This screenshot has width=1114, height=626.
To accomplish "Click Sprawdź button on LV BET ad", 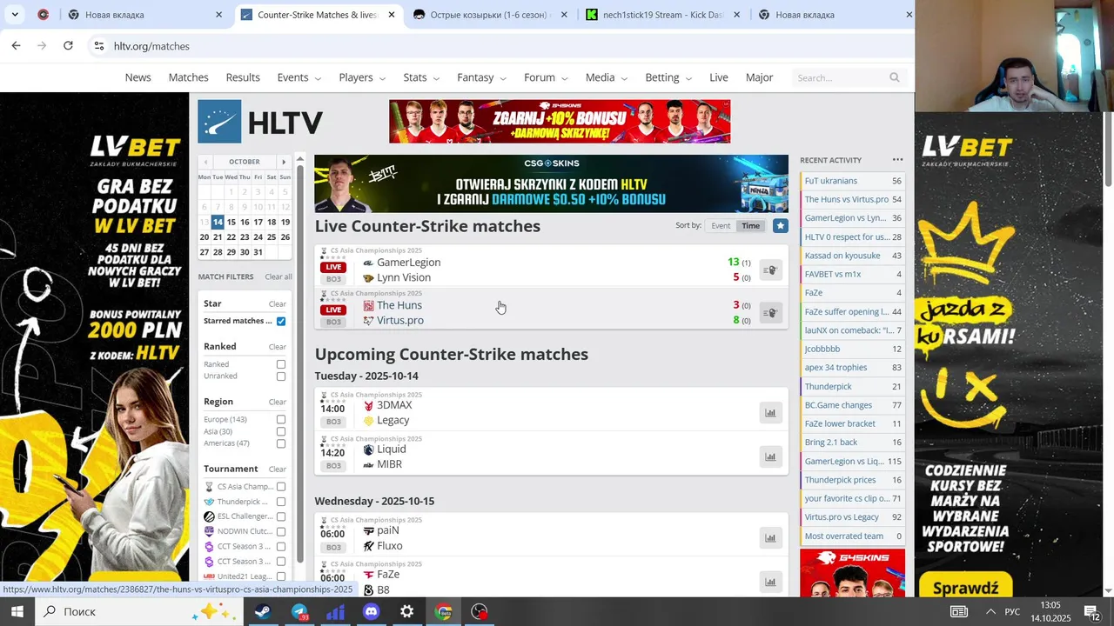I will click(x=966, y=588).
